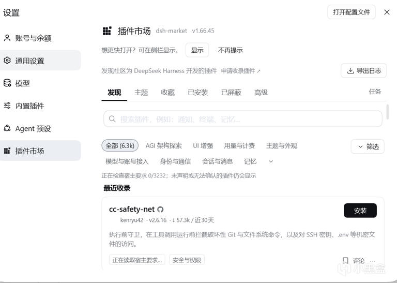The image size is (397, 283).
Task: Click the dsh-market label
Action: [172, 31]
